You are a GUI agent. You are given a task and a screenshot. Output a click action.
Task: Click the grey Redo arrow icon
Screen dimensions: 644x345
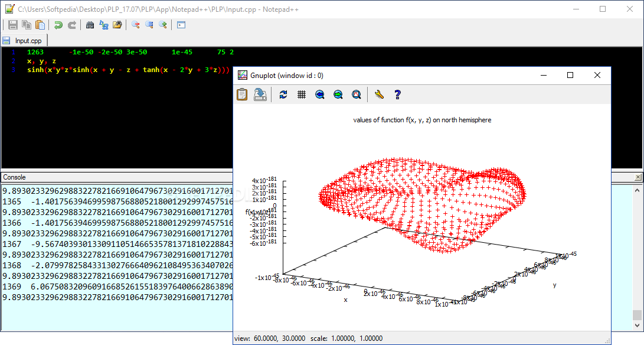[72, 25]
